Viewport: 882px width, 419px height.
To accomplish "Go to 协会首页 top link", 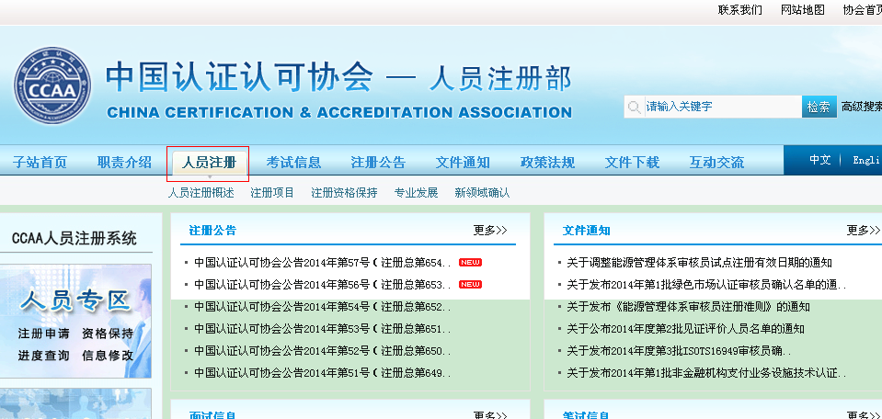I will pos(863,10).
